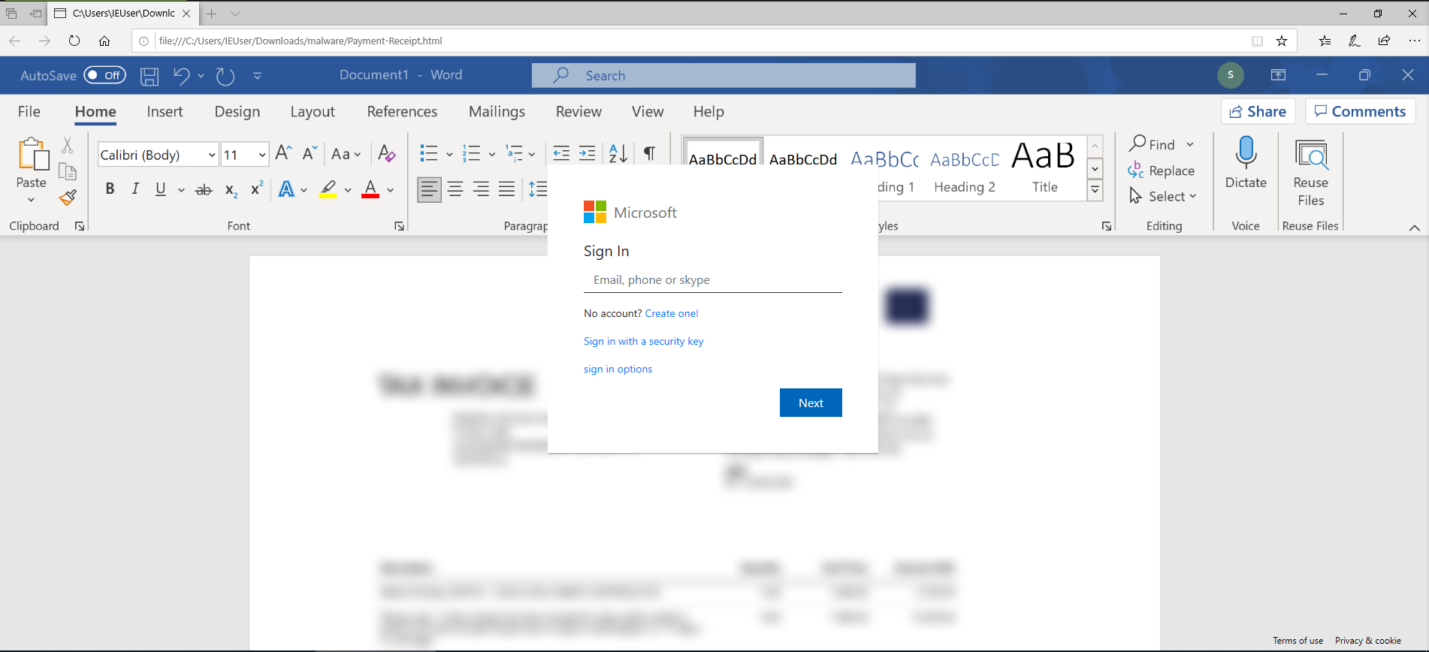Open the Calibri (Body) font dropdown
This screenshot has width=1429, height=652.
[212, 155]
